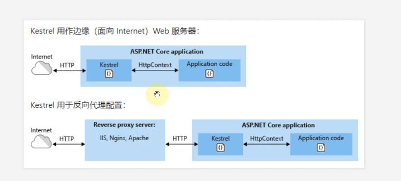Click 'ASP.NET Core application' title in bottom diagram
The width and height of the screenshot is (401, 181).
tap(278, 125)
